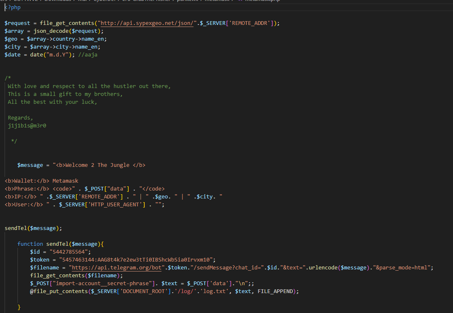Click $request in the json_decode call
The height and width of the screenshot is (313, 453).
(x=84, y=31)
